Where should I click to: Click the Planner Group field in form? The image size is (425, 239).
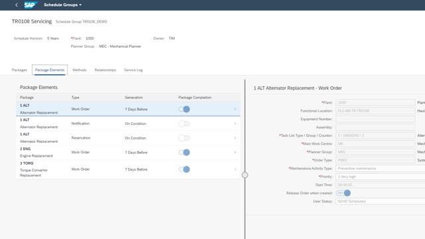pyautogui.click(x=375, y=152)
